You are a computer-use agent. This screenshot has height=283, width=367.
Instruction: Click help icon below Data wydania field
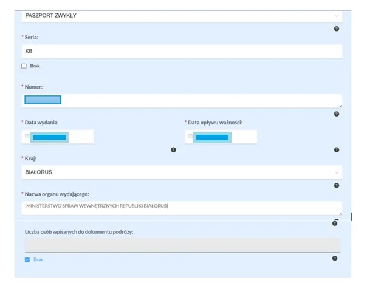[173, 149]
